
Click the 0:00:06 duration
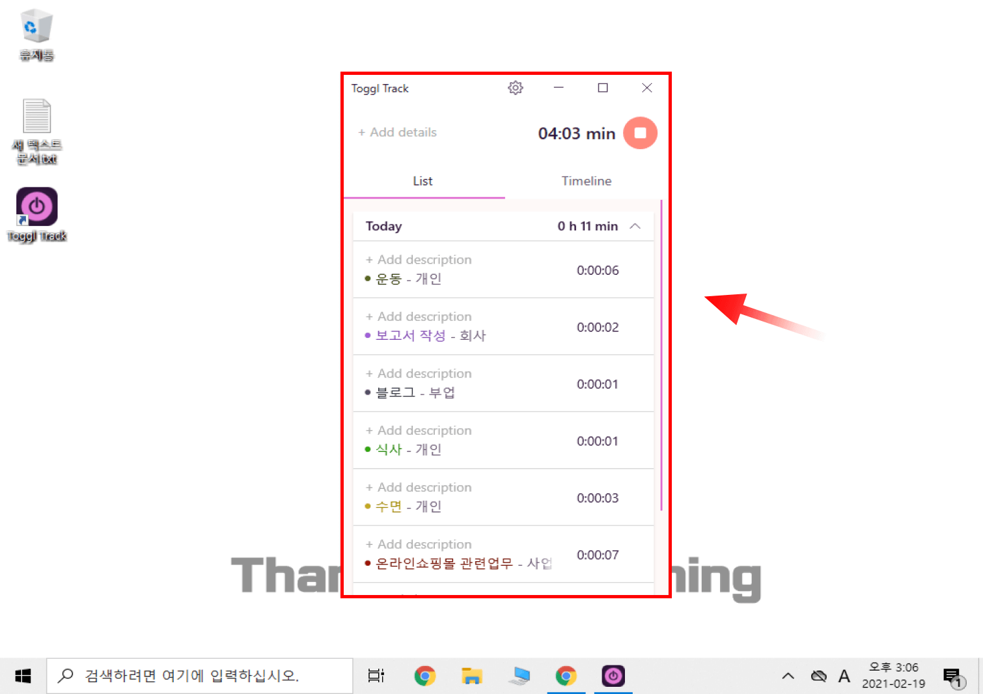click(x=598, y=270)
